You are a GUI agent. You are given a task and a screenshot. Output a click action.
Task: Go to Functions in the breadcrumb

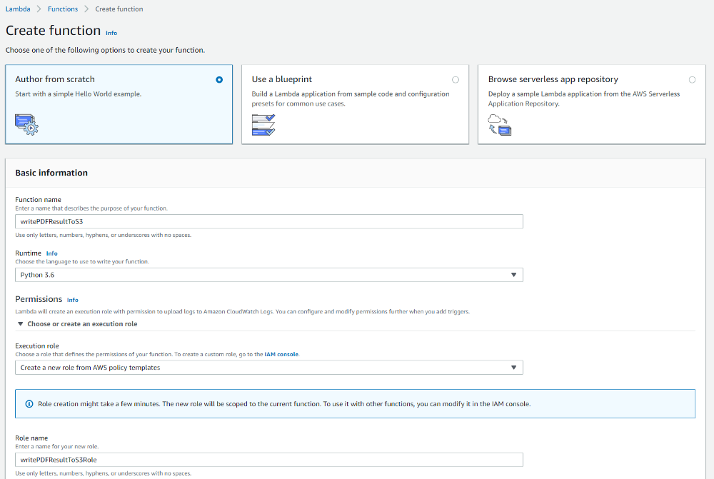tap(63, 9)
